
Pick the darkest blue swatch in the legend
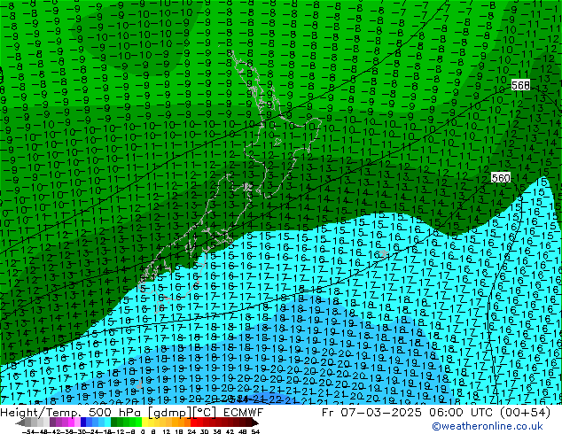83,423
